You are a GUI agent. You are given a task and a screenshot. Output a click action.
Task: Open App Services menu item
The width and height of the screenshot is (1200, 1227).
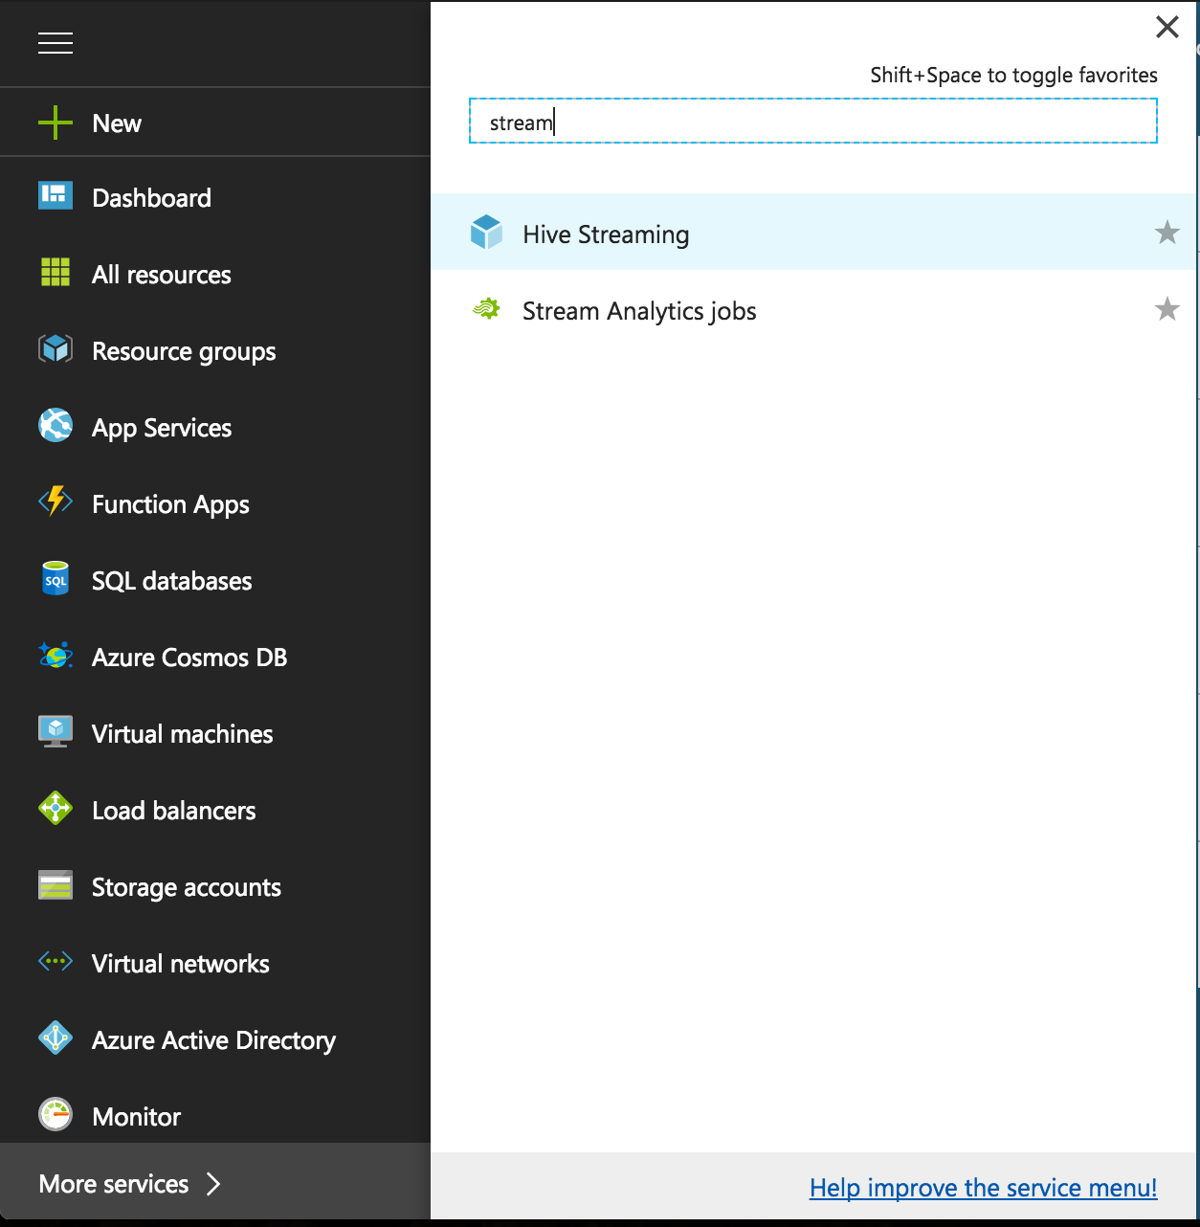tap(162, 429)
